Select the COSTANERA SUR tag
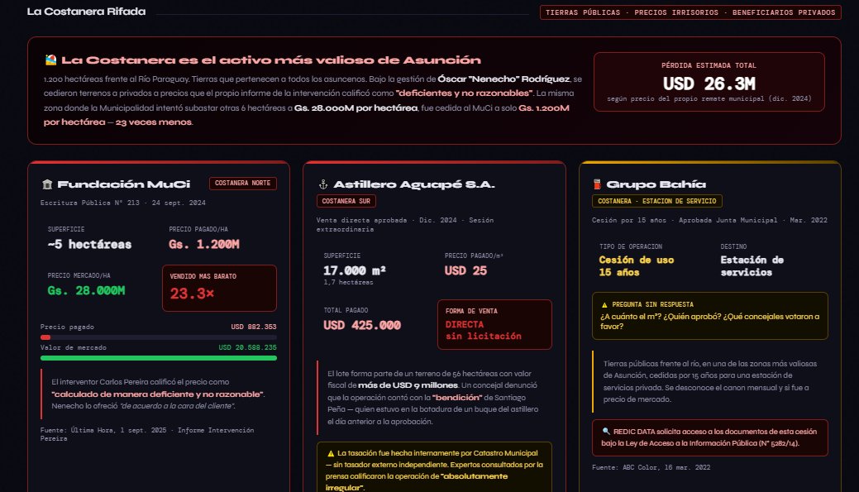The height and width of the screenshot is (492, 859). point(346,201)
